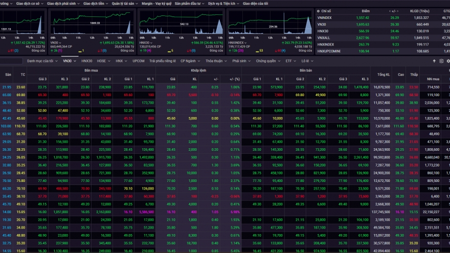The width and height of the screenshot is (450, 253).
Task: Sort by the Tổng KL column header
Action: [383, 75]
